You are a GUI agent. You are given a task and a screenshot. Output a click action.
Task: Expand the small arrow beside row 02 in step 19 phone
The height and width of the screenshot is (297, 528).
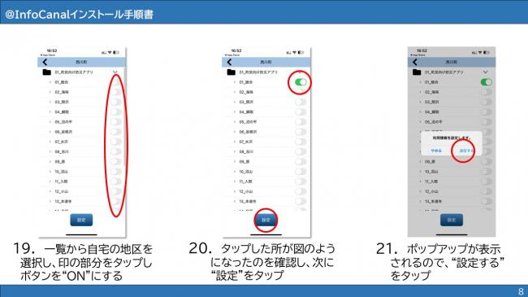click(x=50, y=92)
